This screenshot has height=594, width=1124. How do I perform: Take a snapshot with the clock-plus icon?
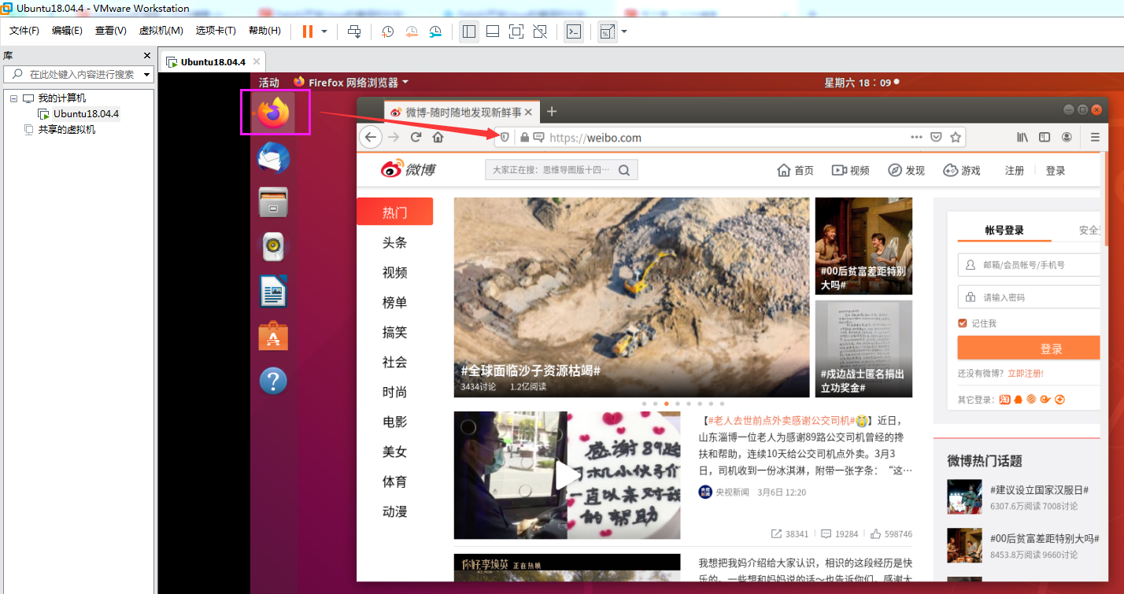tap(387, 31)
